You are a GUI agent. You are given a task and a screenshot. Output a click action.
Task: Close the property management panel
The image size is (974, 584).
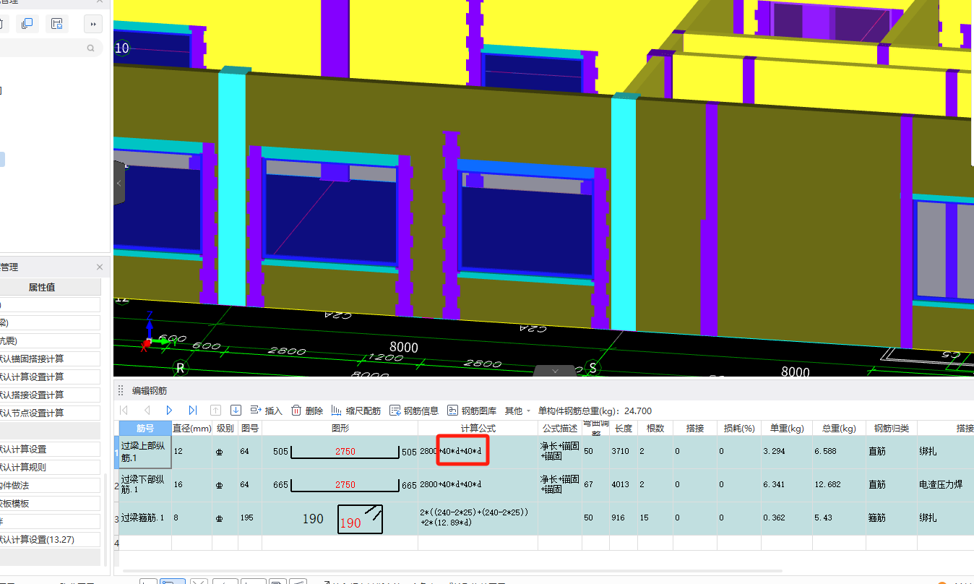pos(100,267)
